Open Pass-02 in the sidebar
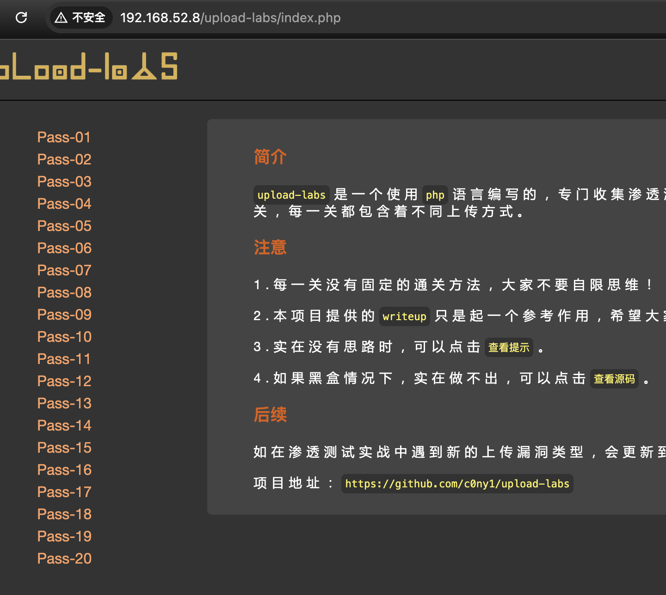The height and width of the screenshot is (595, 666). click(x=64, y=159)
